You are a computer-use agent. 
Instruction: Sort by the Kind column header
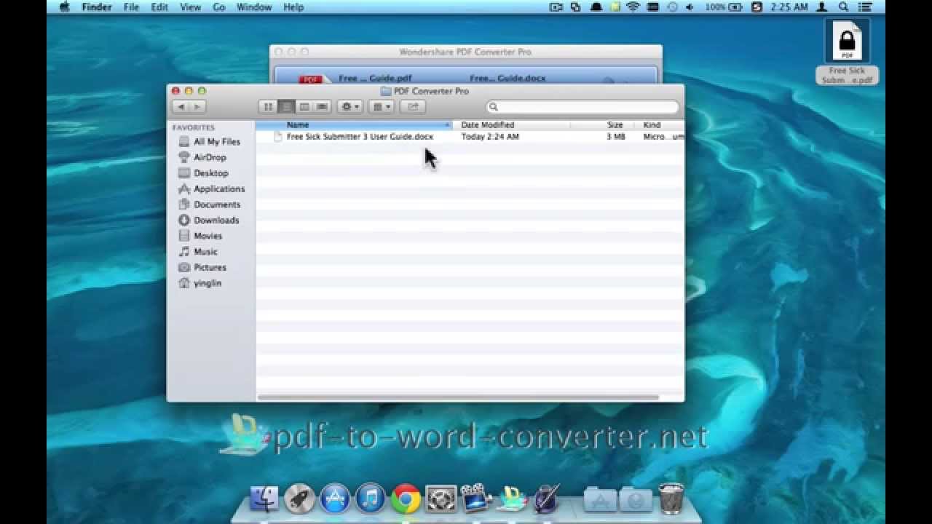coord(660,125)
